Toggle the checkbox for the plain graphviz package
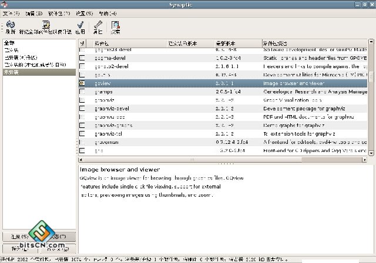 82,100
